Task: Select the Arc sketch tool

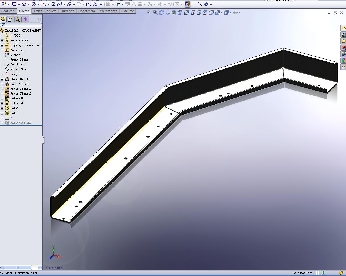Action: coord(44,4)
